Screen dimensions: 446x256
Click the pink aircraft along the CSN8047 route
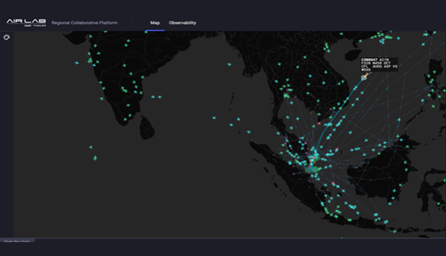click(319, 123)
